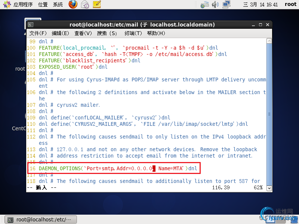Open the 系统 (System) menu
The image size is (299, 224).
[58, 4]
